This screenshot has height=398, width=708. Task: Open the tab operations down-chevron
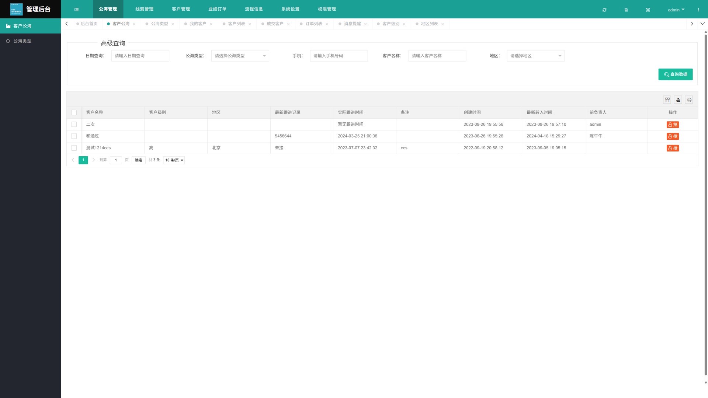tap(702, 24)
